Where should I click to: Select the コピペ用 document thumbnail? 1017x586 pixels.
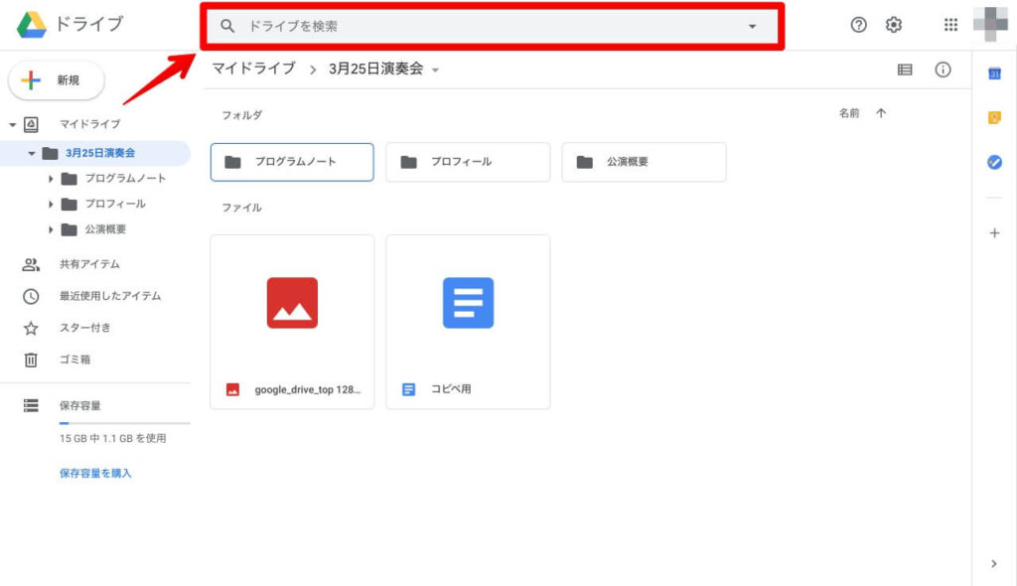(469, 303)
